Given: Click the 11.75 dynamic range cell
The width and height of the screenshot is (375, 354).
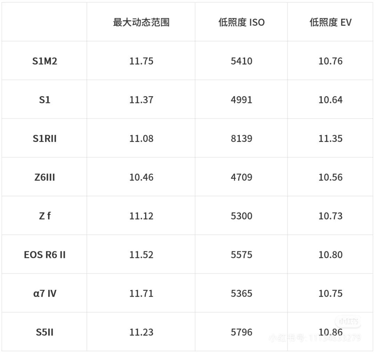Looking at the screenshot, I should [141, 61].
